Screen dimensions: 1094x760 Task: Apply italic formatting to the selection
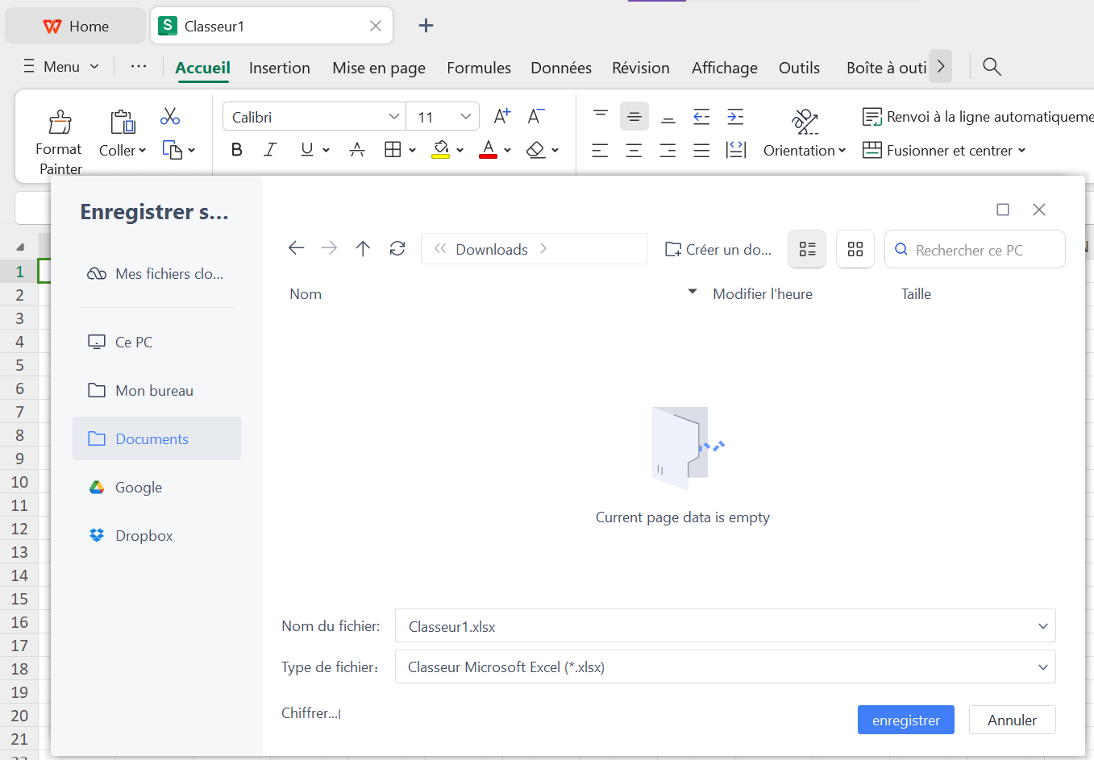270,150
